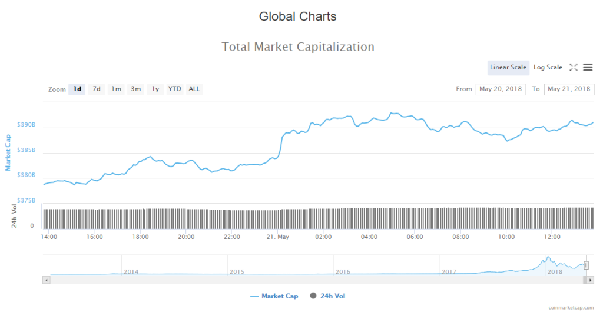Click the From date field
The image size is (603, 312).
pos(501,89)
